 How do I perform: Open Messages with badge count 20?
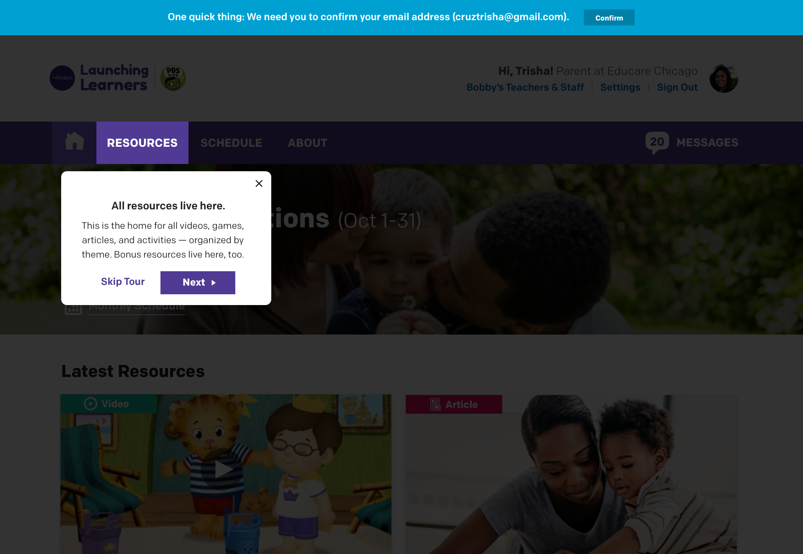pos(692,143)
